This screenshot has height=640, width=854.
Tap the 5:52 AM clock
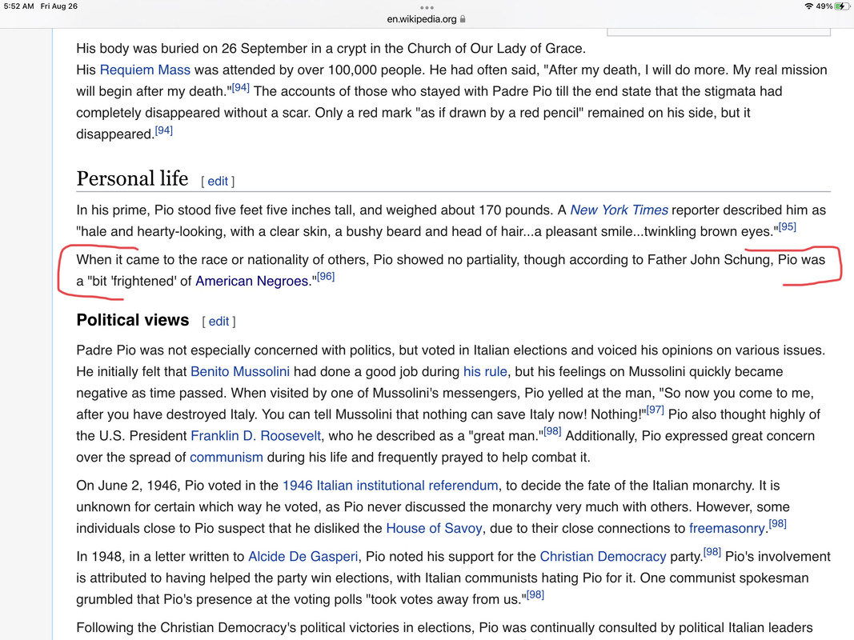click(x=18, y=6)
